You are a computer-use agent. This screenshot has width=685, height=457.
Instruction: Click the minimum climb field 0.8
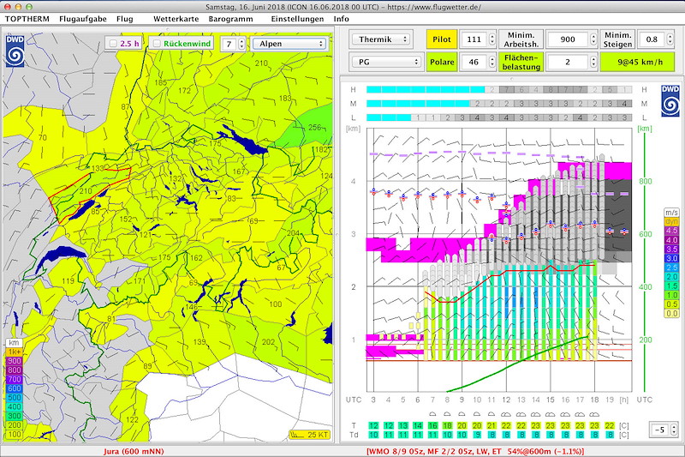(652, 39)
